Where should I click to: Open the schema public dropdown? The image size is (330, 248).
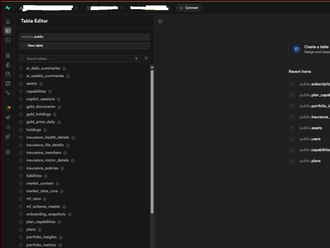click(x=84, y=37)
